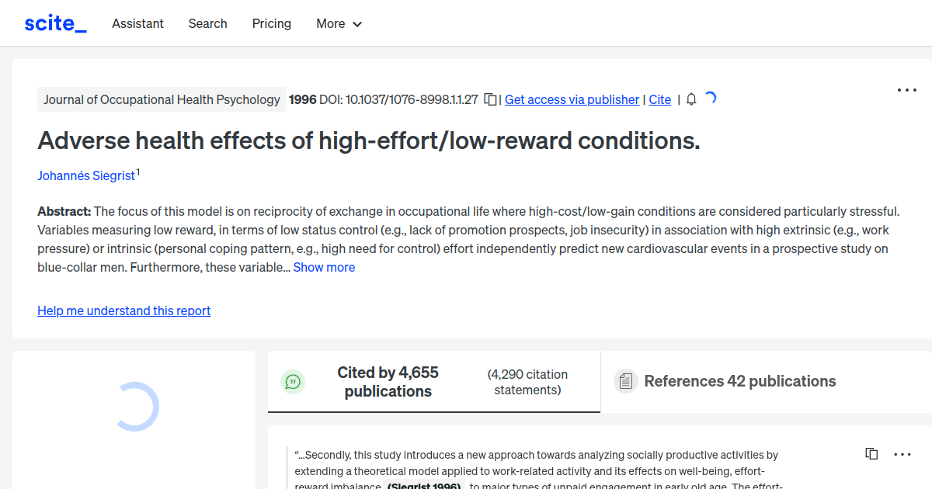
Task: Click the notification bell icon
Action: tap(690, 99)
